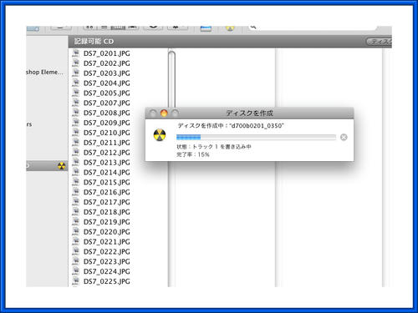Viewport: 418px width, 313px height.
Task: Click the sidebar burn icon beside the selected disc
Action: click(x=61, y=166)
